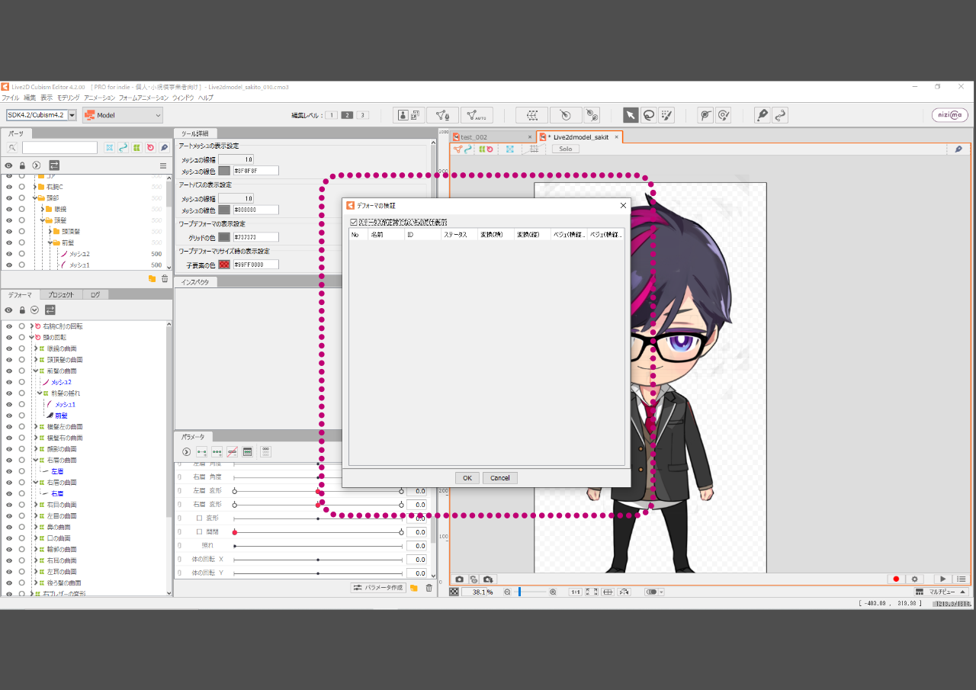The width and height of the screenshot is (976, 690).
Task: Click the swap arrows icon in Deformer panel
Action: [x=50, y=310]
